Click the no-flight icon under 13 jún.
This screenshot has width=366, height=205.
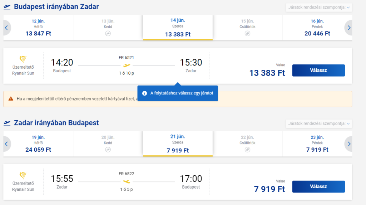(x=108, y=33)
